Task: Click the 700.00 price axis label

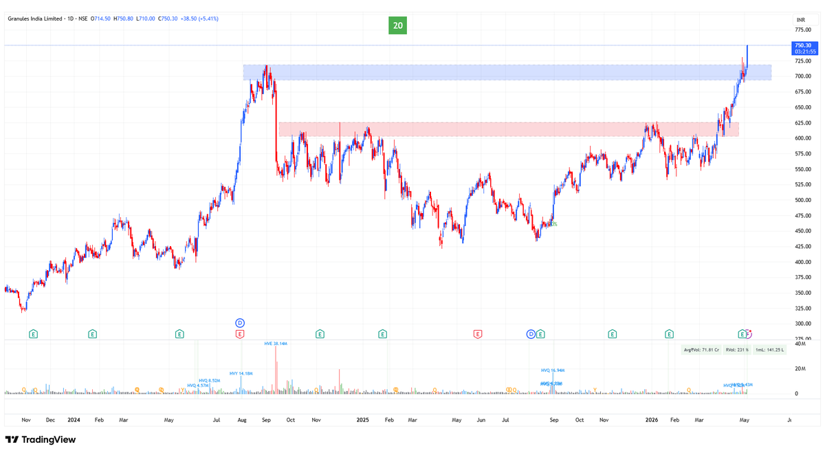Action: tap(802, 76)
